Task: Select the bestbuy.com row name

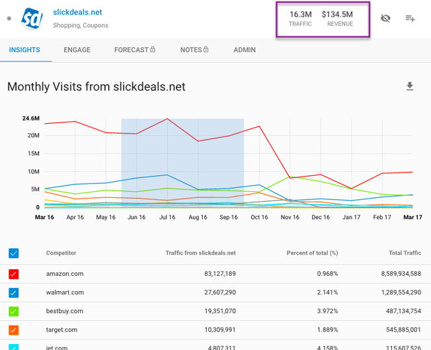Action: pos(65,311)
